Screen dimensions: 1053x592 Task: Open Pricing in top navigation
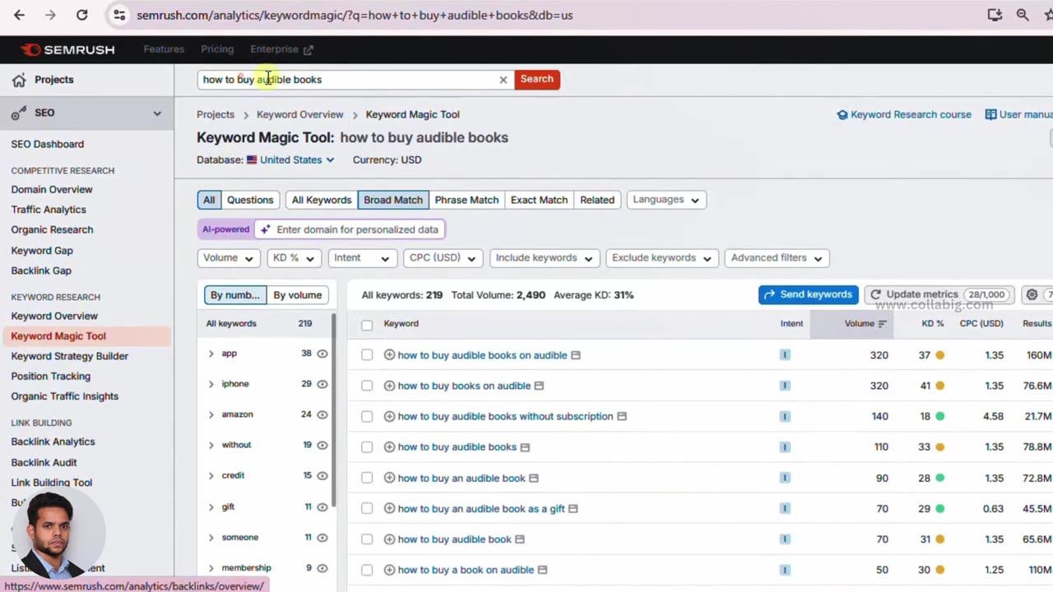[x=217, y=49]
